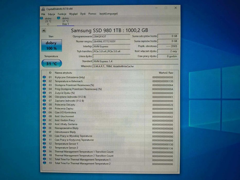The height and width of the screenshot is (180, 240).
Task: Click the Oprogramowanie field 2B4QFXO7
Action: click(111, 37)
